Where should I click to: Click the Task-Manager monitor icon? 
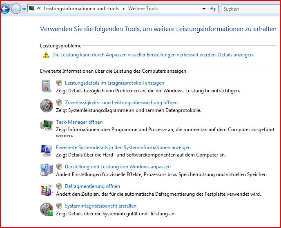click(47, 125)
